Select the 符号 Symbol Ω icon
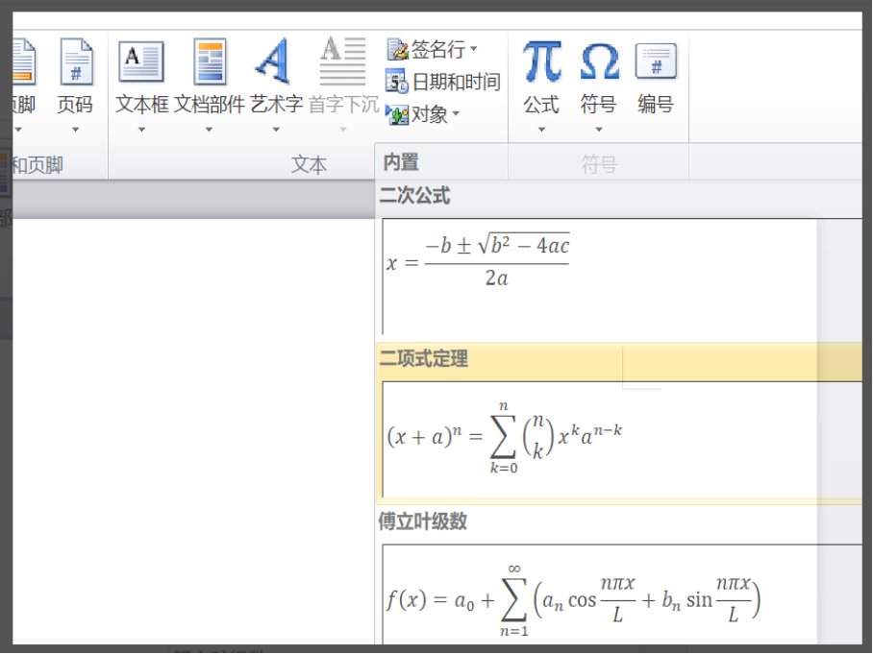Screen dimensions: 873x654 [598, 63]
